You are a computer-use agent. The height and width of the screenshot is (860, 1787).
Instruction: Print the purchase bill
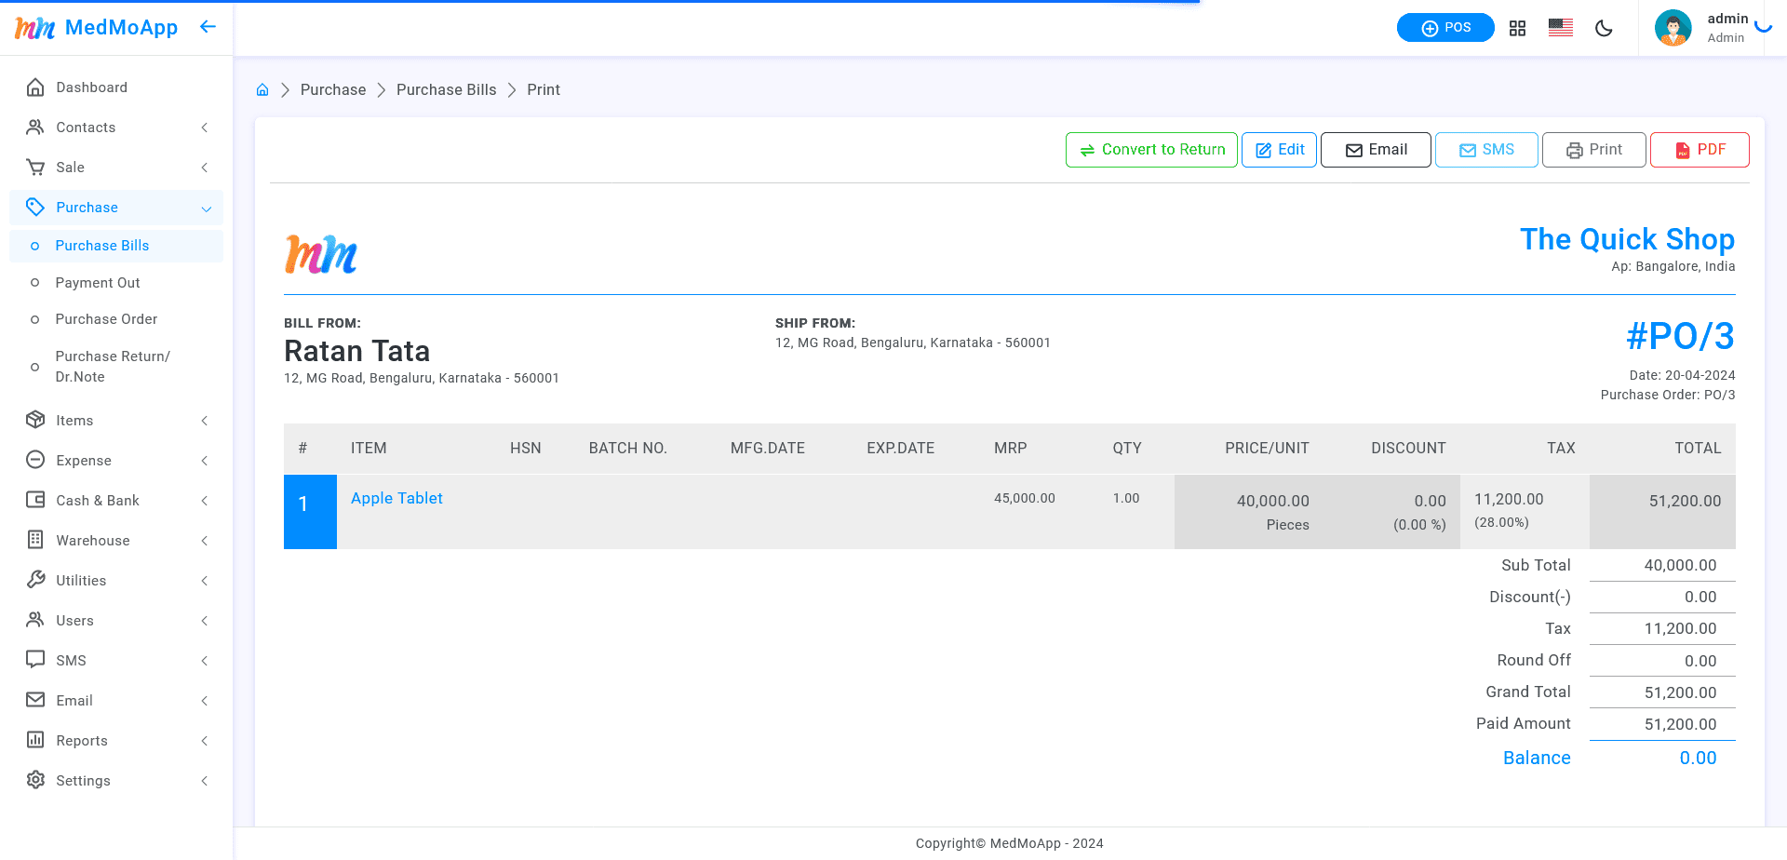point(1593,150)
